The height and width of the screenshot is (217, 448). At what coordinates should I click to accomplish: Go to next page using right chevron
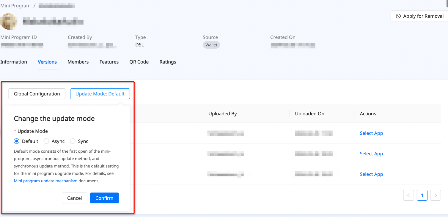(435, 195)
